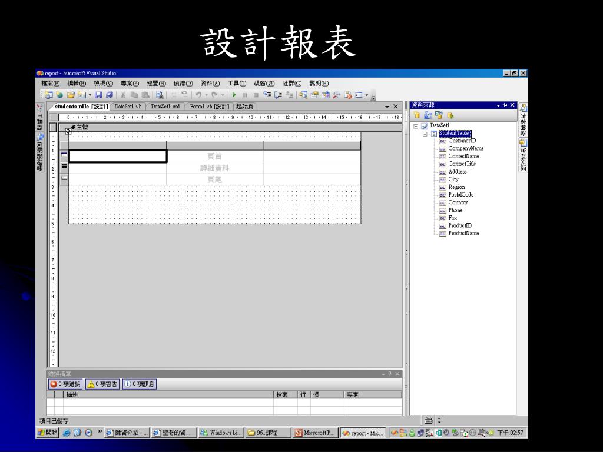Start debugging with the green play icon
603x452 pixels.
click(233, 95)
